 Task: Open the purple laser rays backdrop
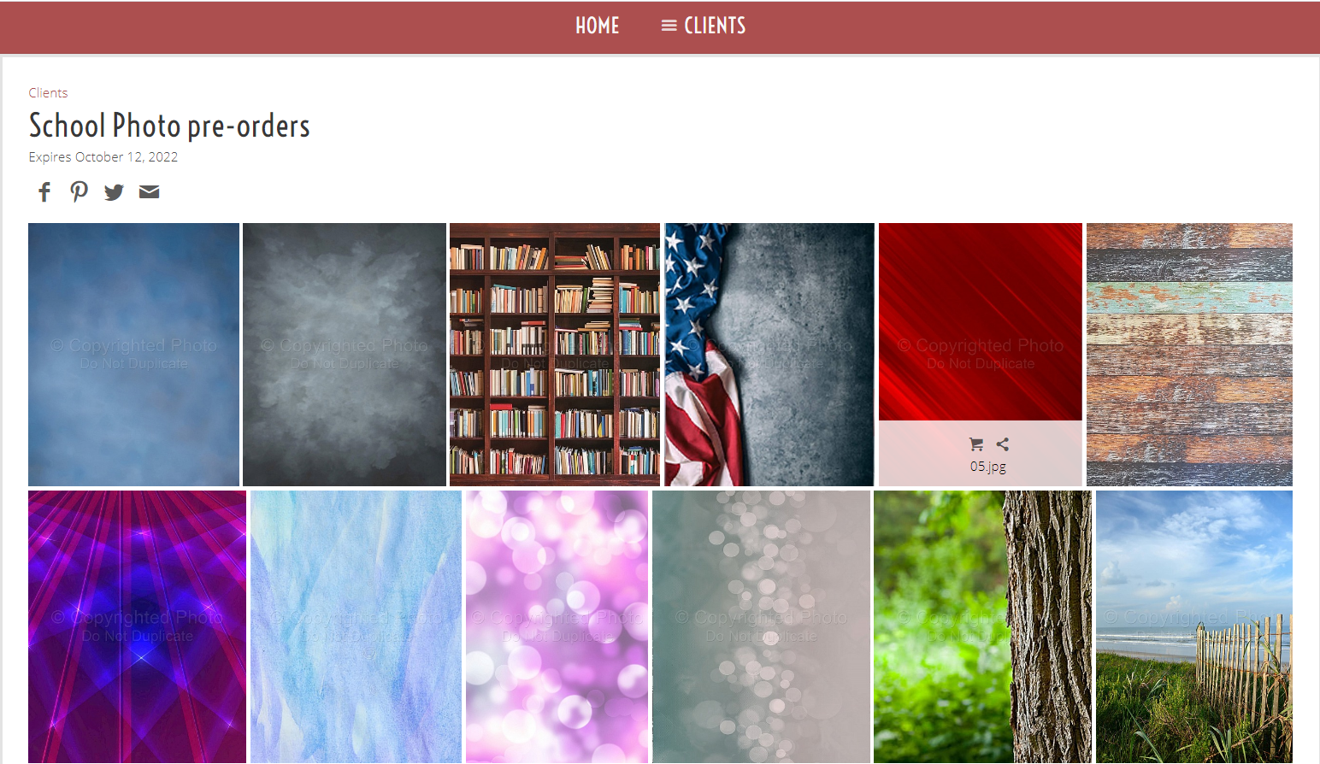(137, 626)
